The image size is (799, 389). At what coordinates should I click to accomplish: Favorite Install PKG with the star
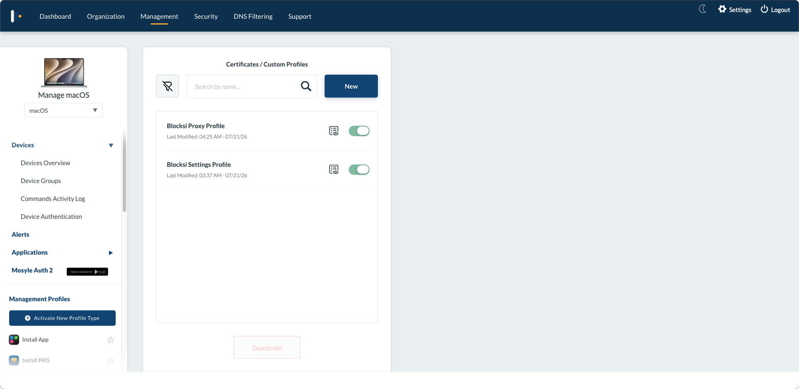pos(111,360)
